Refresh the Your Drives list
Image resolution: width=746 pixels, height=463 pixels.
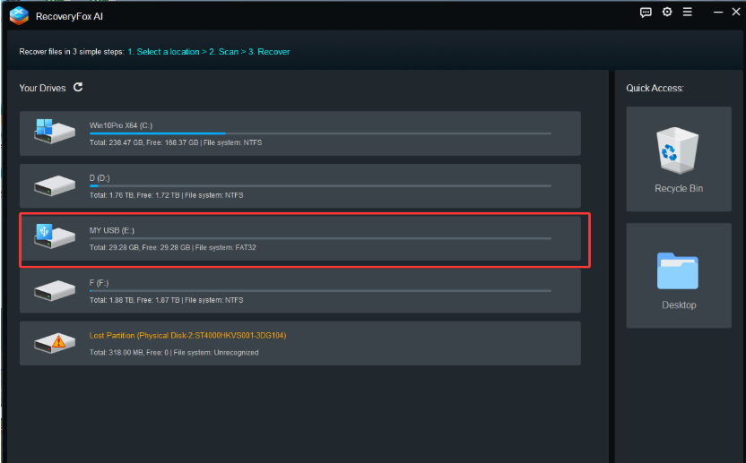(x=78, y=88)
